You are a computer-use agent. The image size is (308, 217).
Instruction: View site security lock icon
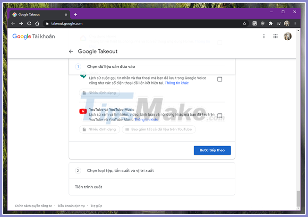click(x=47, y=23)
